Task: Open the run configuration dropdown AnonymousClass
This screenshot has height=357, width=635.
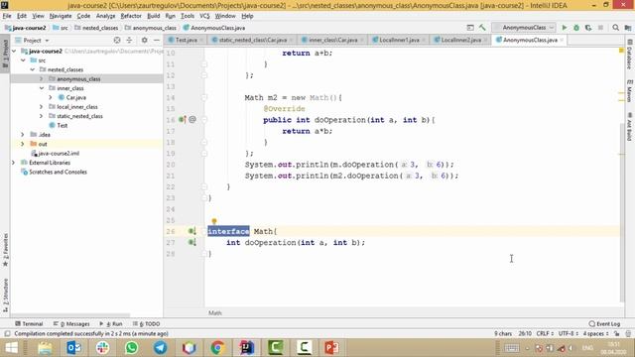Action: [524, 28]
